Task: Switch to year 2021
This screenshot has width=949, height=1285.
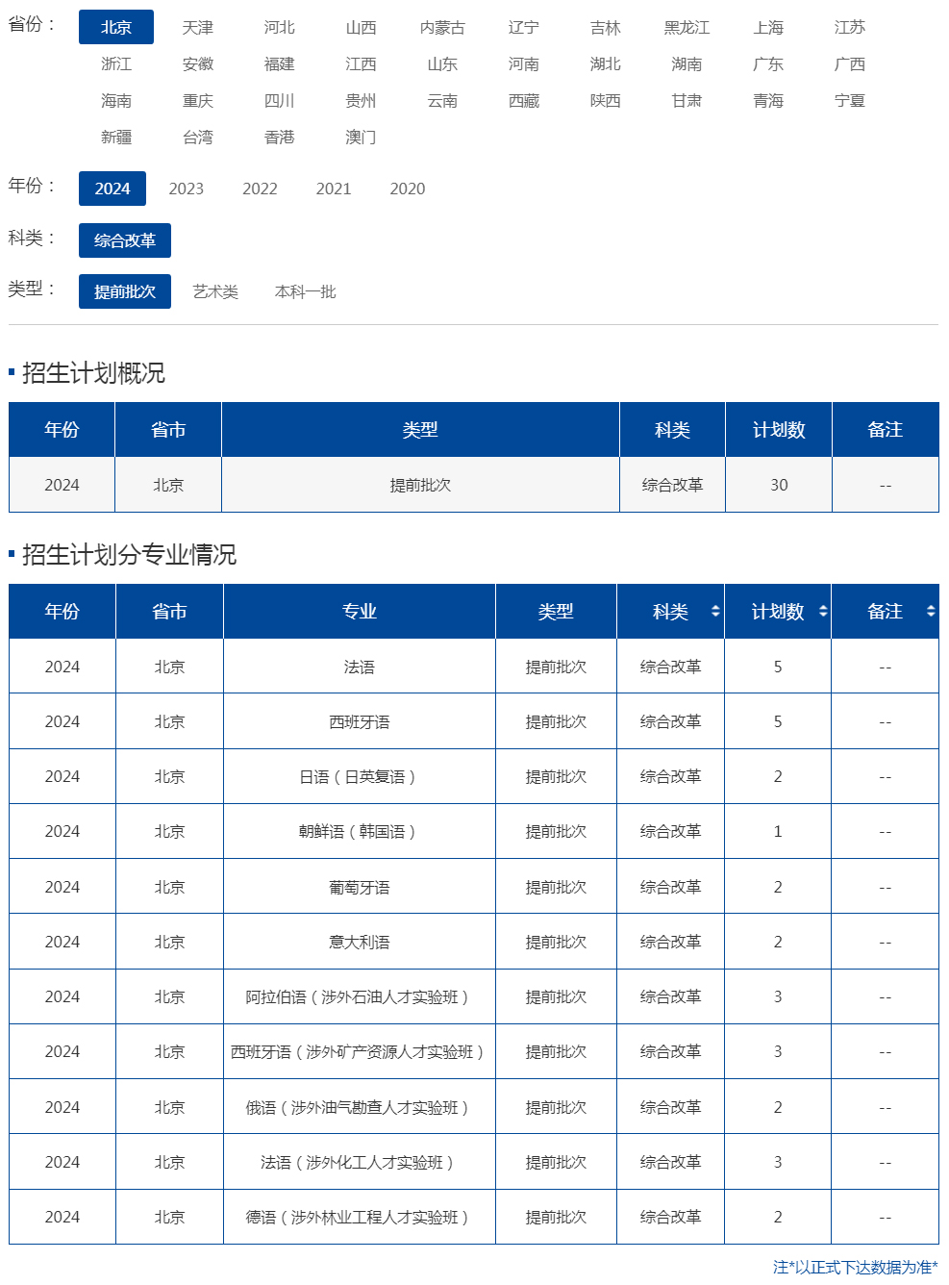Action: 334,189
